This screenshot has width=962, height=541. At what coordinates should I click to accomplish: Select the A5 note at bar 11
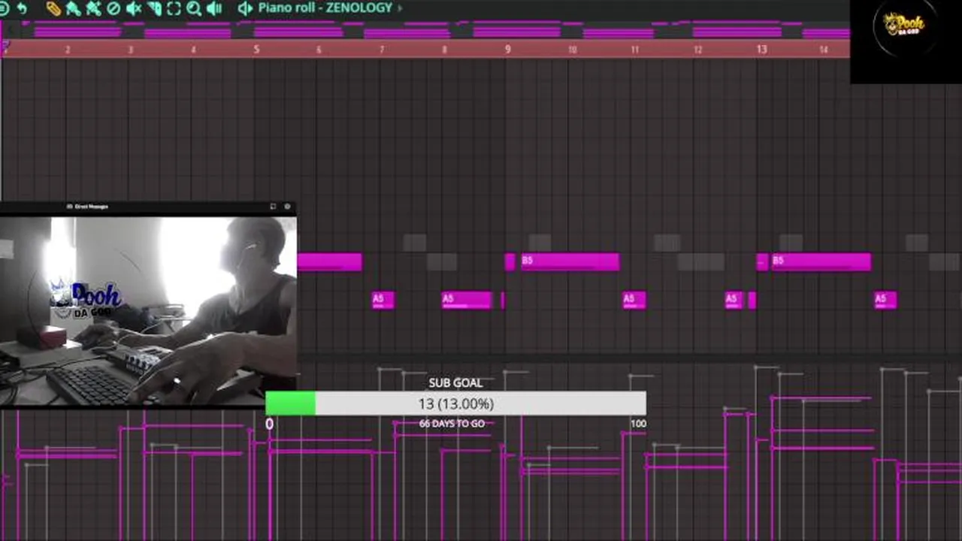(634, 300)
